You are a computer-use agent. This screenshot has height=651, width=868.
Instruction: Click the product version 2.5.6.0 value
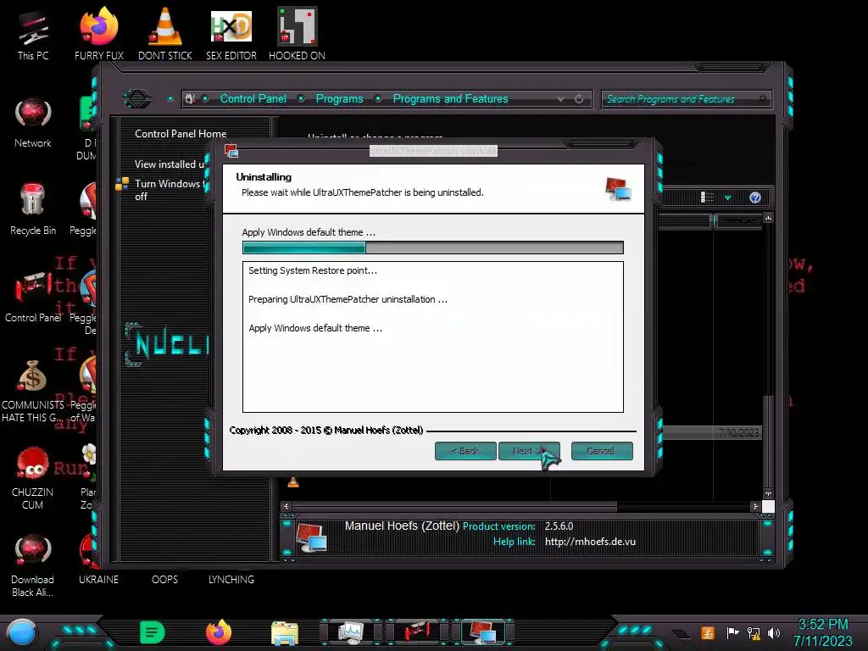click(559, 526)
